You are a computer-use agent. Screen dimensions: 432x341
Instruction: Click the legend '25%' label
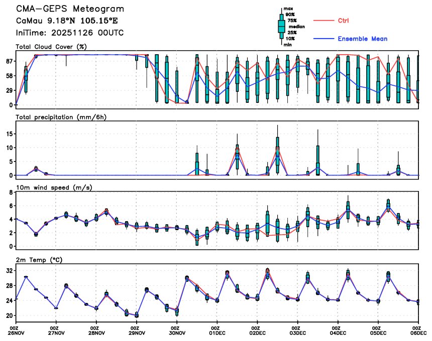pyautogui.click(x=292, y=33)
